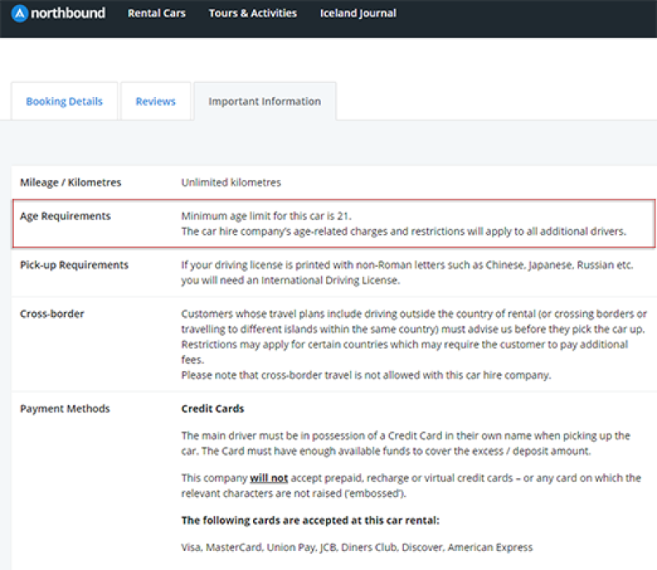Click the Unlimited kilometres value text
The width and height of the screenshot is (657, 570).
tap(231, 182)
